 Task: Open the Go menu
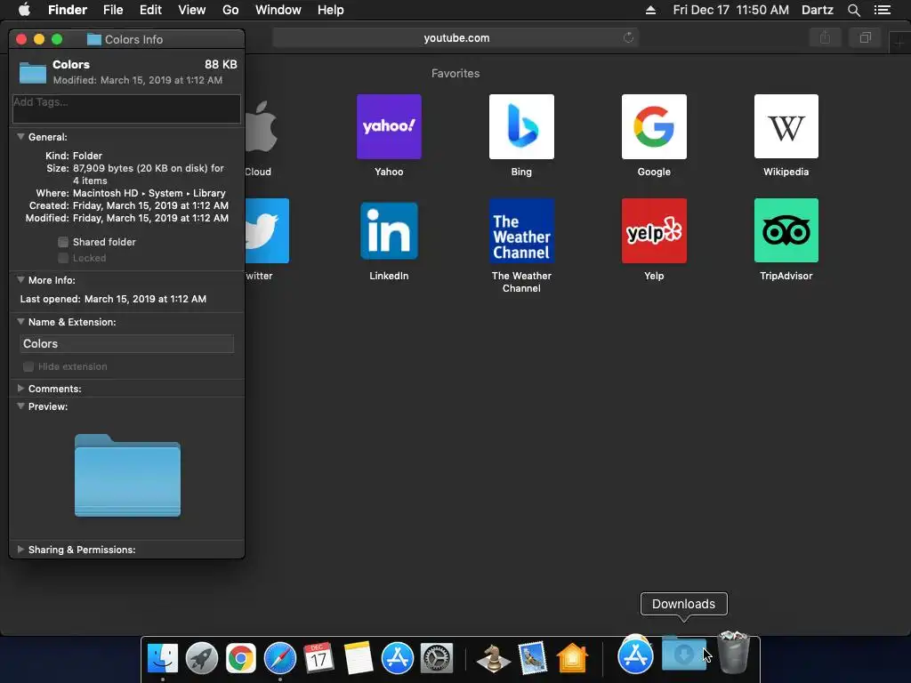click(x=230, y=10)
